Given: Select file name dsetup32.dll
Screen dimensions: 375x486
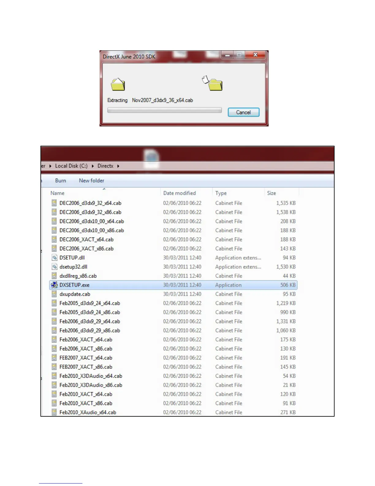Looking at the screenshot, I should click(x=73, y=267).
